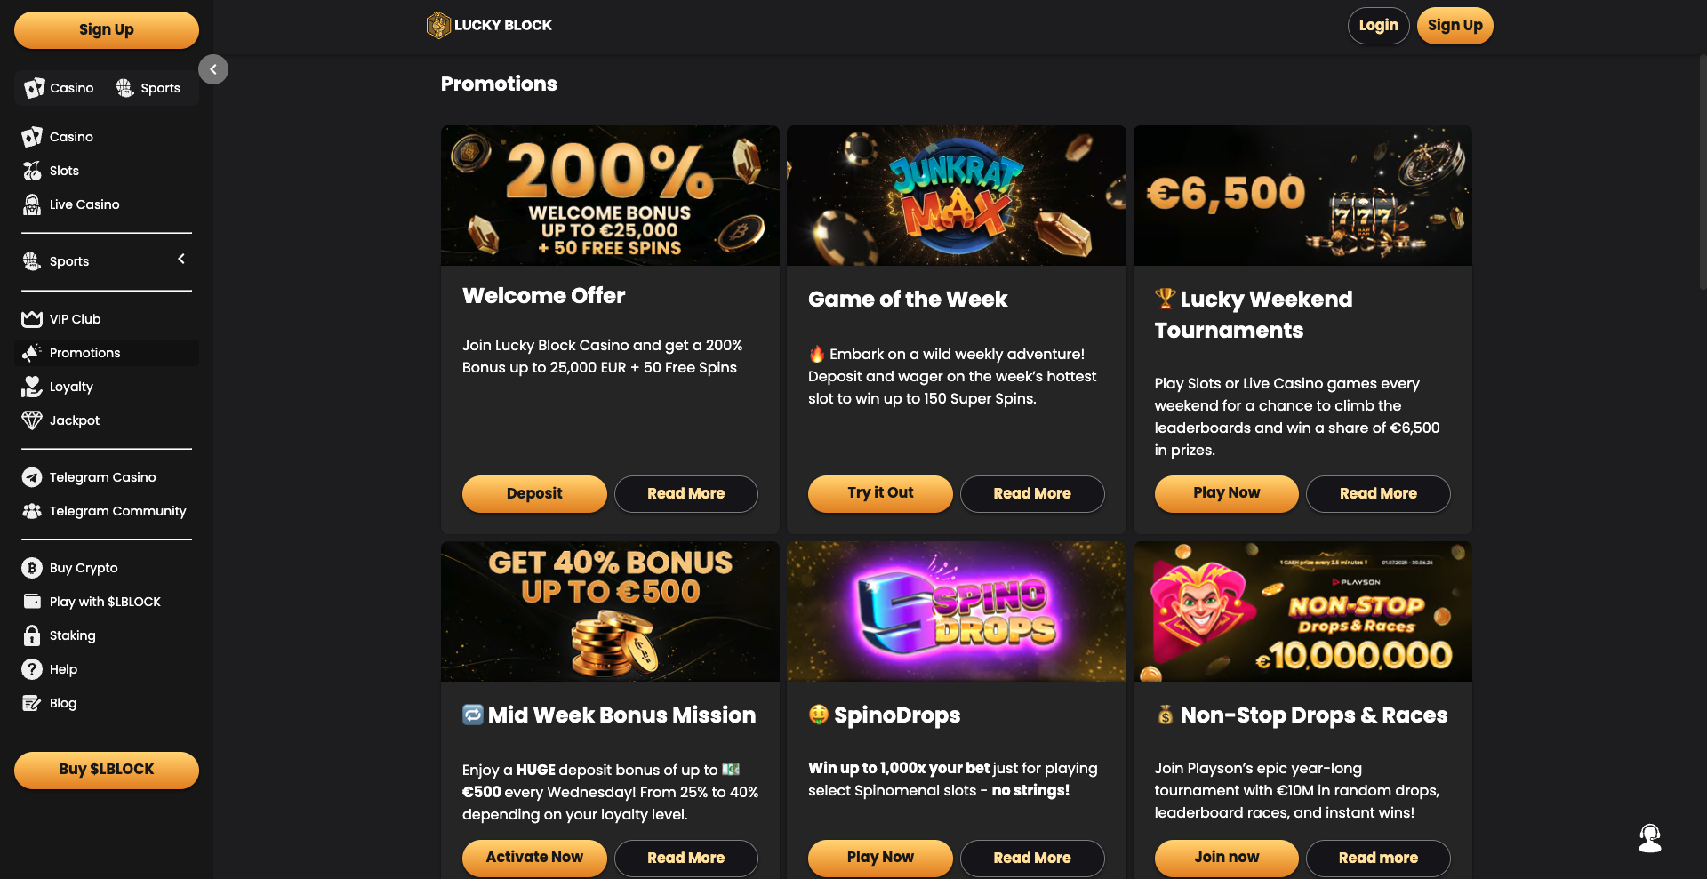The height and width of the screenshot is (879, 1707).
Task: Open the live support chat icon
Action: 1650,838
